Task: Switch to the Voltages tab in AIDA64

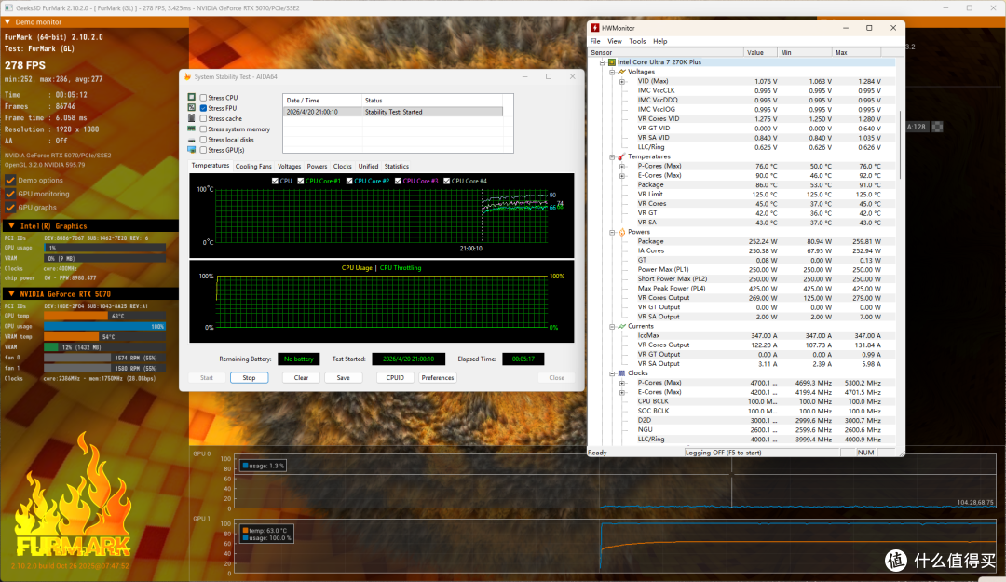Action: click(290, 166)
